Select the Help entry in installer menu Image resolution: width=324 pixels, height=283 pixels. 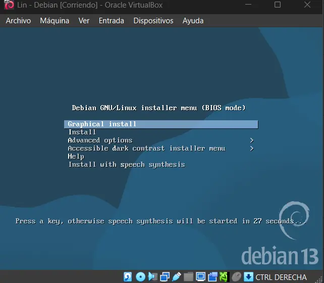[76, 157]
